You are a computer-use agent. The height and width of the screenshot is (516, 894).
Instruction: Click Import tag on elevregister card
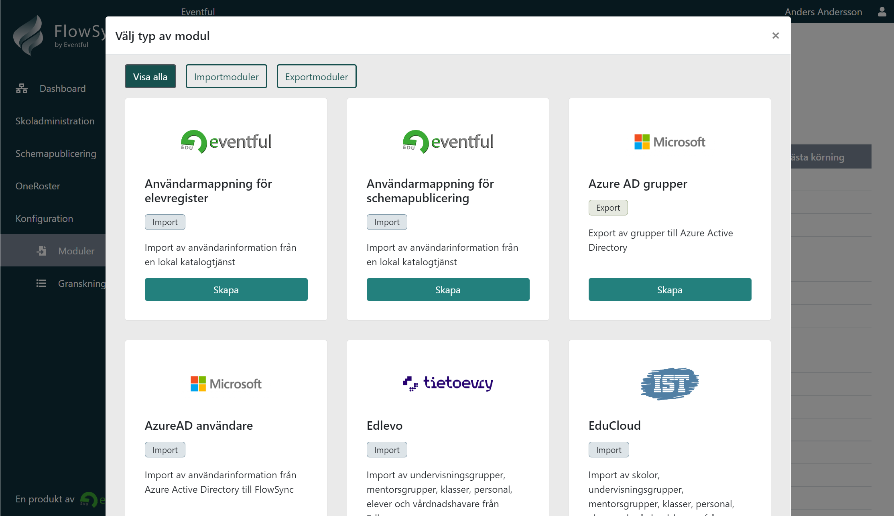[x=165, y=222]
